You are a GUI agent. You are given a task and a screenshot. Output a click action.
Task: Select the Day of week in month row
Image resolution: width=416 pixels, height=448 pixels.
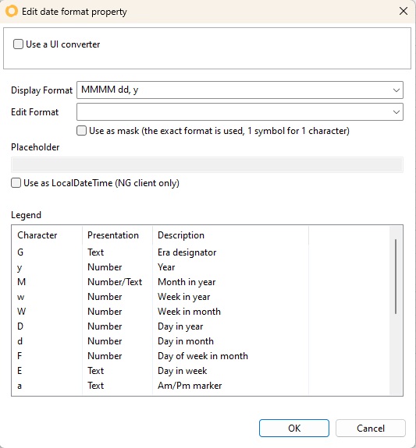[201, 356]
